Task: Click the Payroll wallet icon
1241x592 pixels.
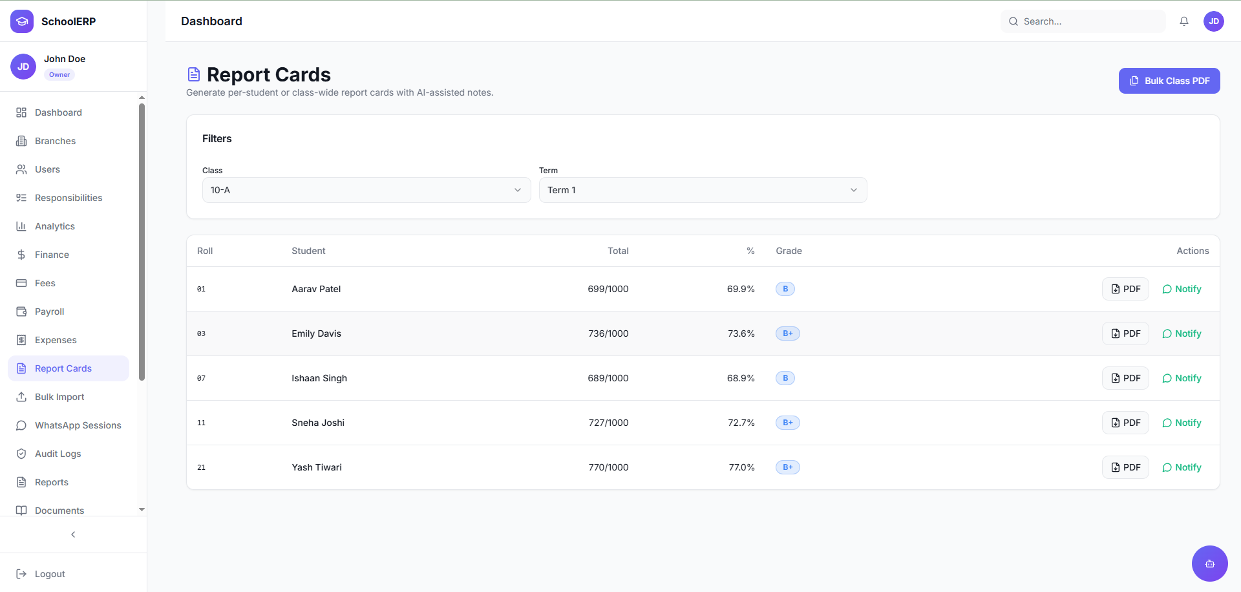Action: click(21, 312)
